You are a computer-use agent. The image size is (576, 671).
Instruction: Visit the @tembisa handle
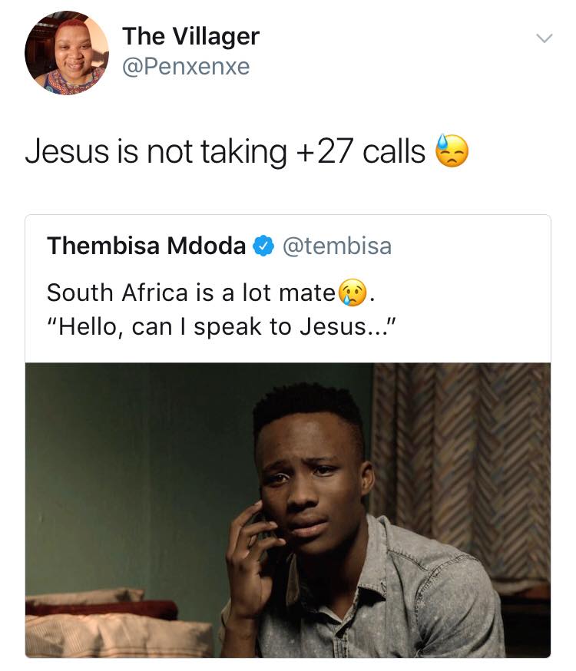336,246
